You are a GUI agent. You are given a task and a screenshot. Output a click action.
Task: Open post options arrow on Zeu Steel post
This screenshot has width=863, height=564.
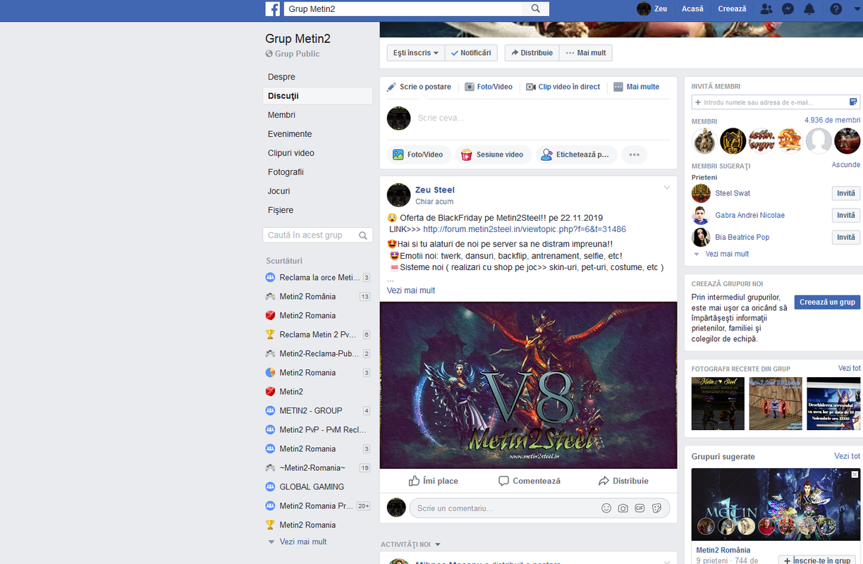[x=667, y=188]
